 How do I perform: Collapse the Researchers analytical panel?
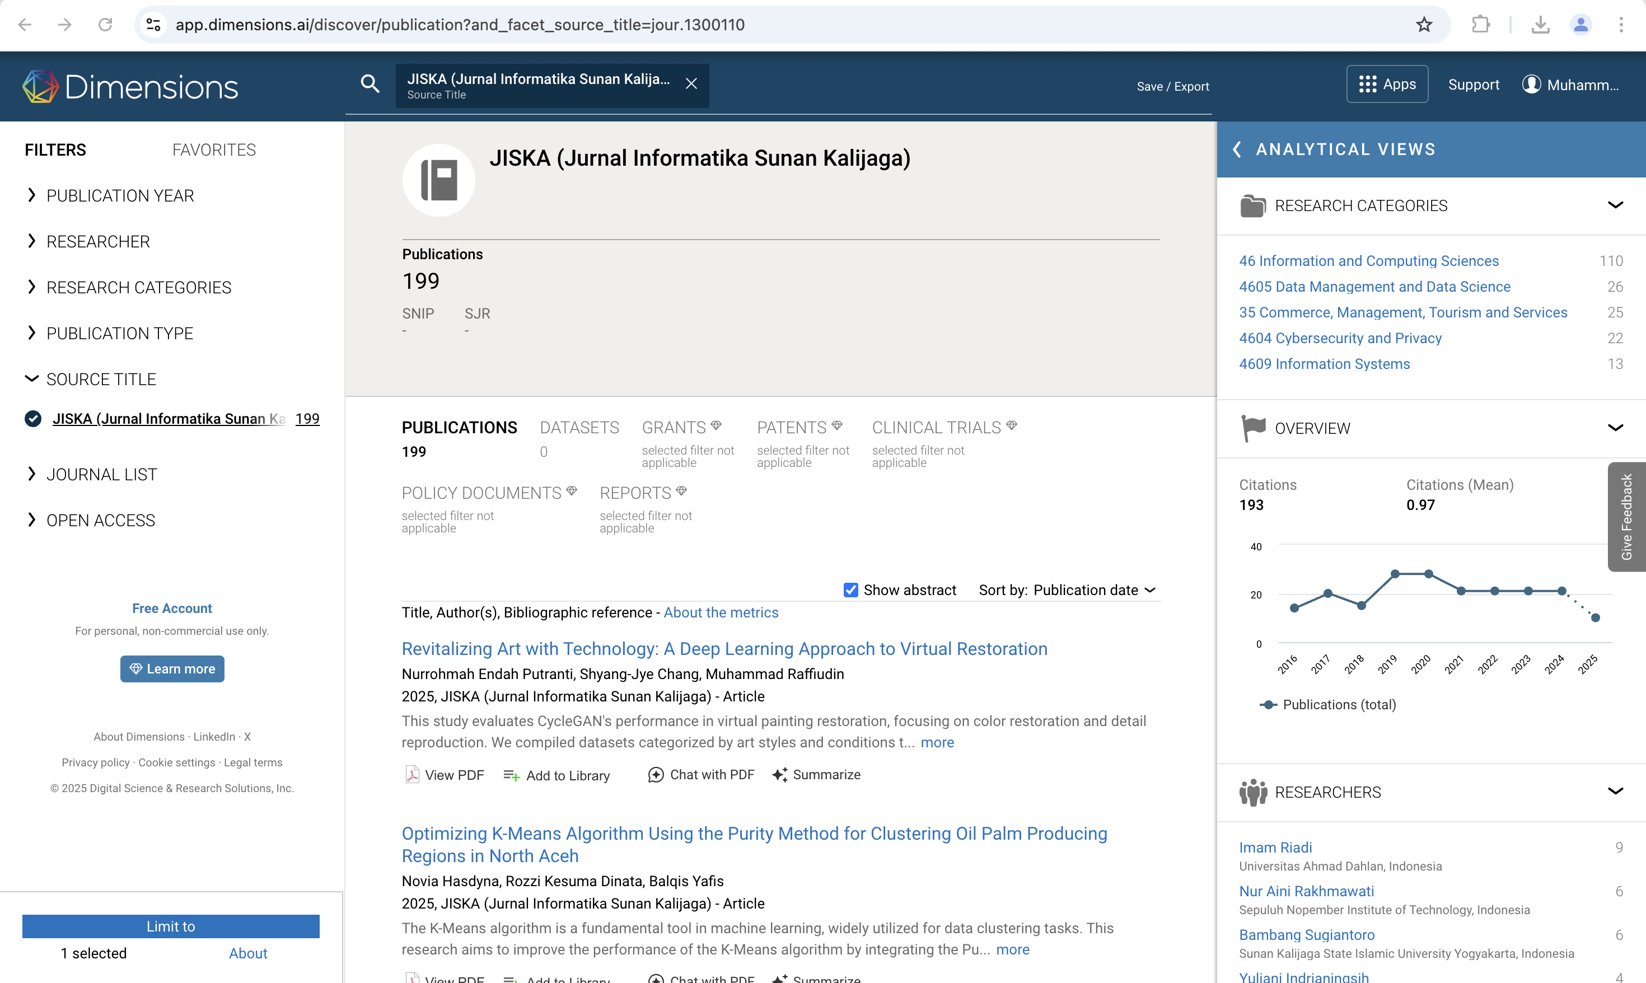1615,792
